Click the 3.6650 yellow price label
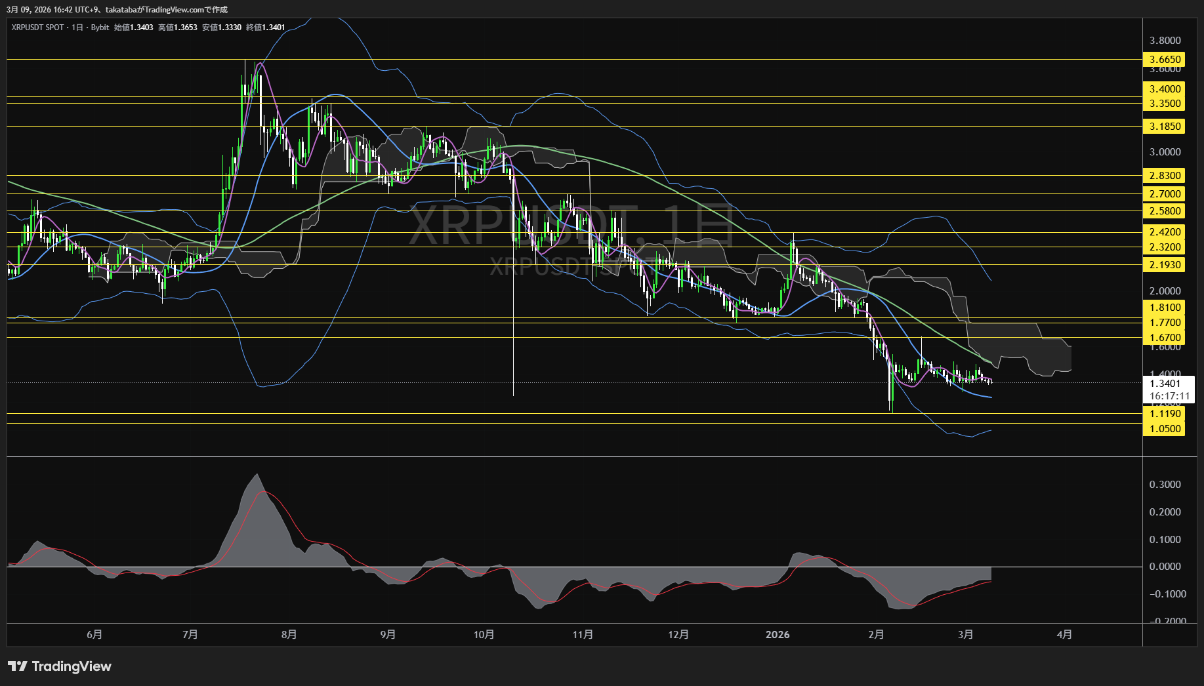This screenshot has height=686, width=1204. [x=1165, y=60]
